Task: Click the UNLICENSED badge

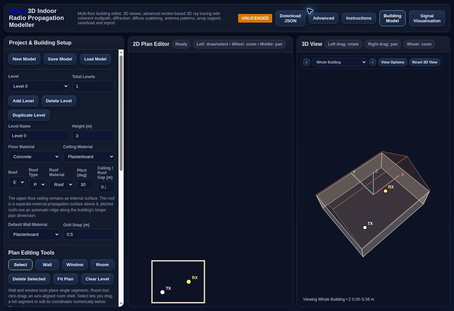Action: coord(255,18)
